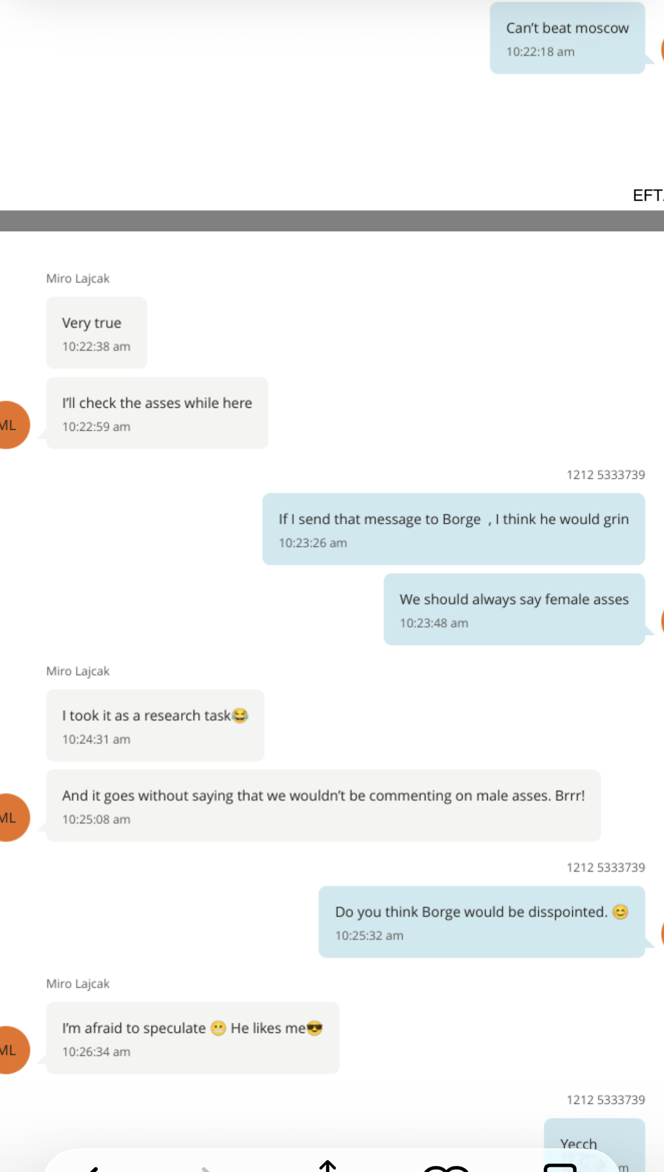
Task: Open the share sheet icon
Action: click(x=328, y=1166)
